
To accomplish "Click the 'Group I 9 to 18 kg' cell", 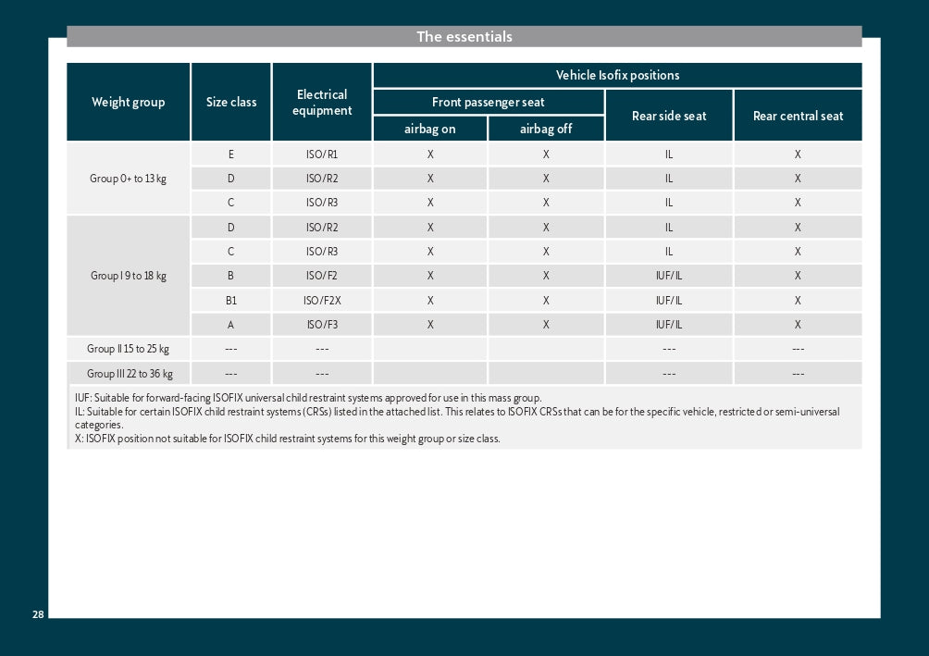I will pyautogui.click(x=129, y=276).
